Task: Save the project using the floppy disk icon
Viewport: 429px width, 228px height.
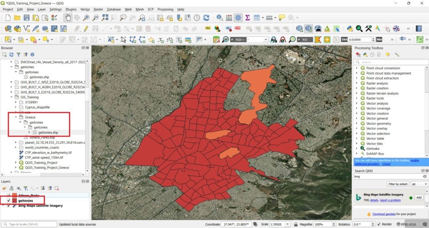Action: 26,18
